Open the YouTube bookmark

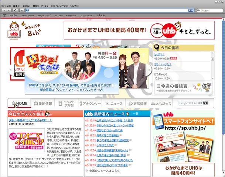58,15
